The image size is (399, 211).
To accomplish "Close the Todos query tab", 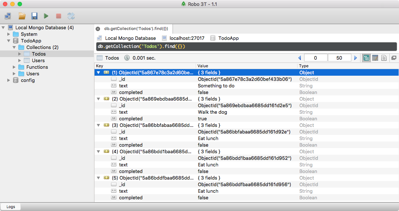I will 98,29.
